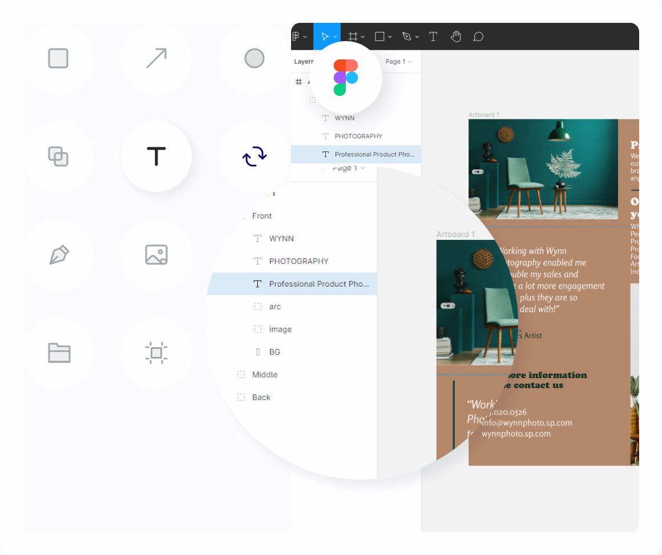This screenshot has height=555, width=662.
Task: Click the image placeholder circle icon
Action: [x=156, y=255]
